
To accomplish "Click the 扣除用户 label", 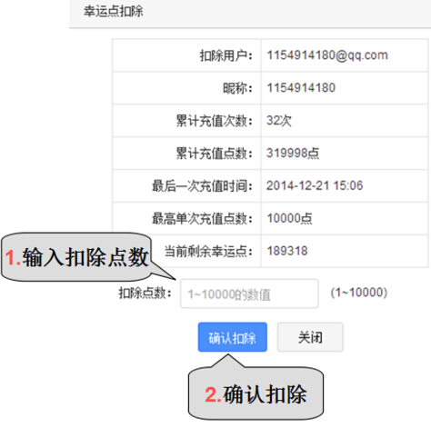I will click(226, 55).
